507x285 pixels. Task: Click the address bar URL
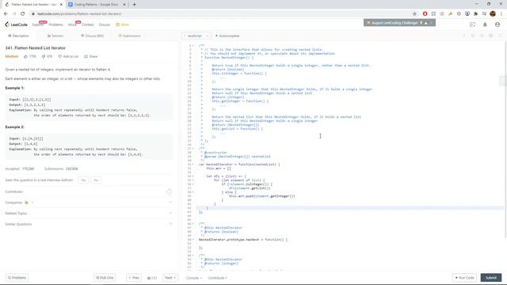79,14
